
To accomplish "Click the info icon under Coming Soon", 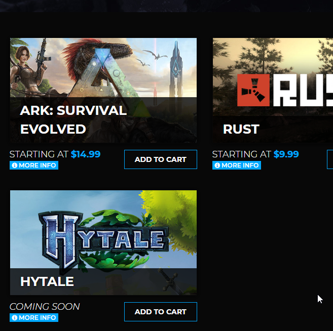I will (x=14, y=318).
